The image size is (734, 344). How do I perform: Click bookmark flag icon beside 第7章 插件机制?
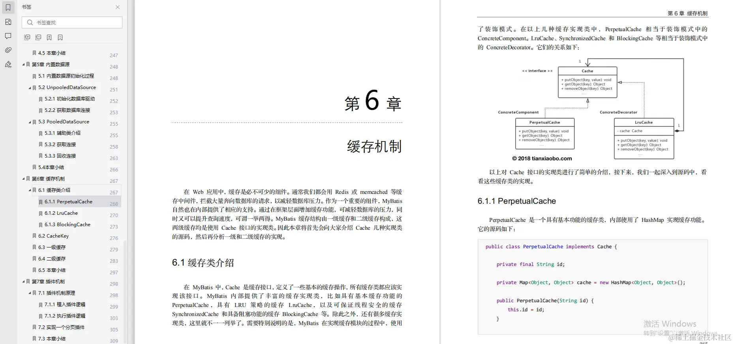coord(28,282)
